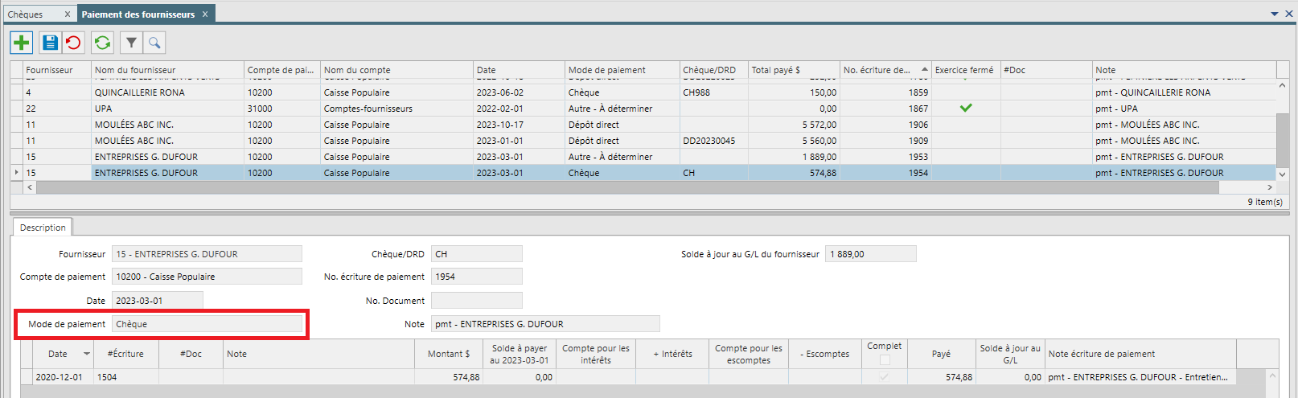This screenshot has height=398, width=1298.
Task: Click the Montant $ column header
Action: pos(449,354)
